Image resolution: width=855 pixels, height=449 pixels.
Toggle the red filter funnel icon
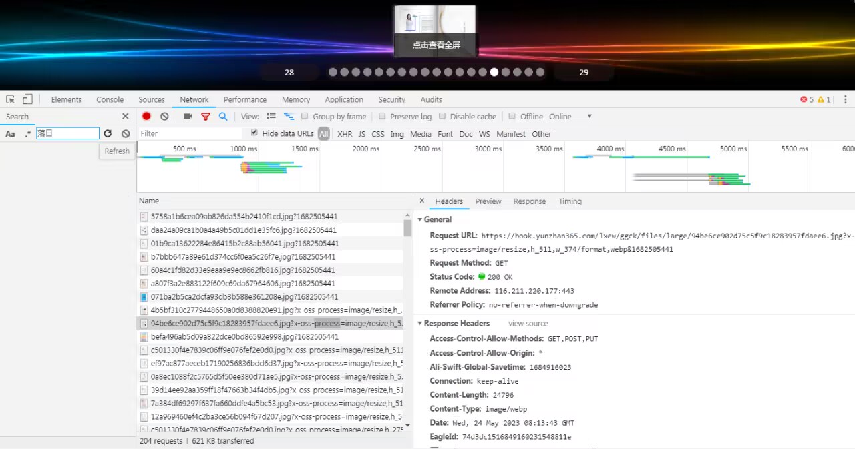click(x=206, y=116)
